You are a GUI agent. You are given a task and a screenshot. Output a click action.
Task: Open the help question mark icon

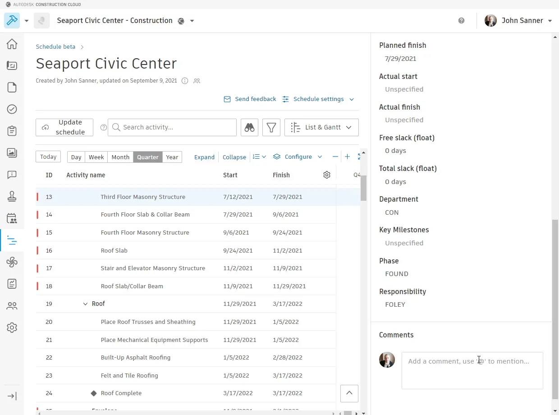[461, 21]
